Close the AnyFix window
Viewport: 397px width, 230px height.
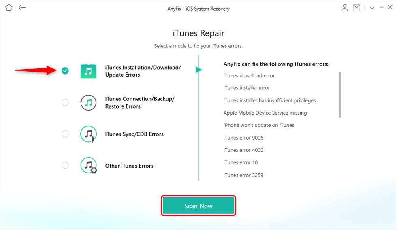click(x=390, y=7)
